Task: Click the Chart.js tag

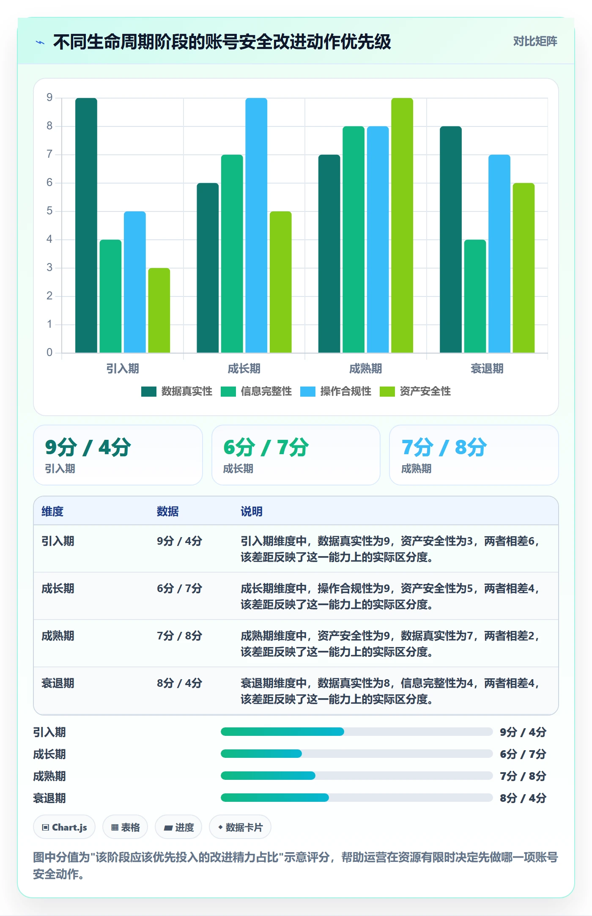Action: [x=64, y=827]
